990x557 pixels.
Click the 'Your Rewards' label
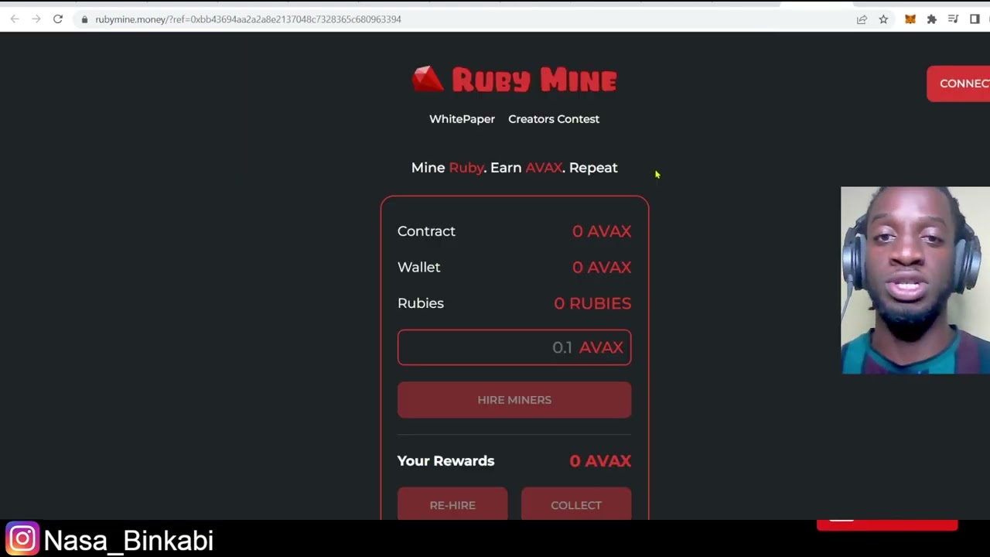(445, 461)
